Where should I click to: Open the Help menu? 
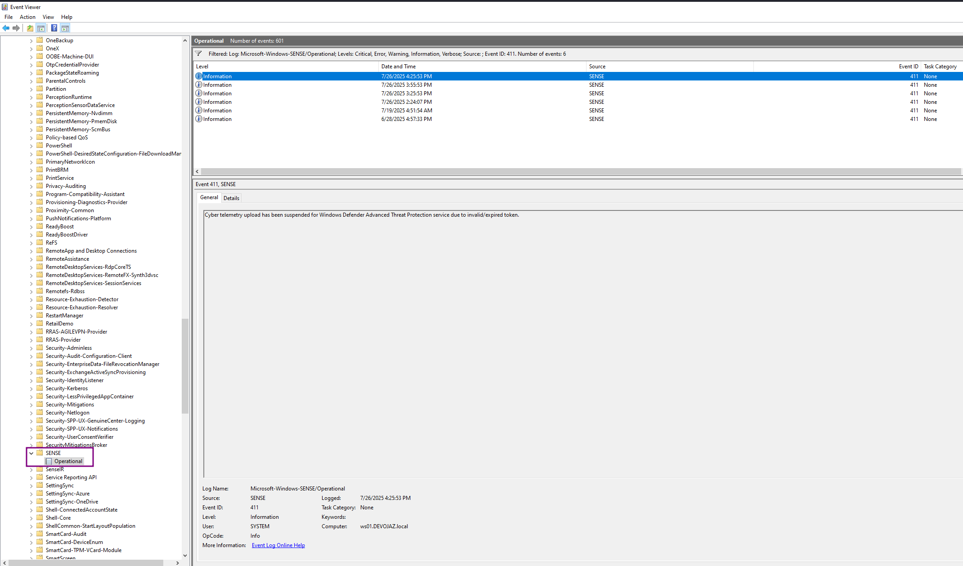(x=67, y=17)
